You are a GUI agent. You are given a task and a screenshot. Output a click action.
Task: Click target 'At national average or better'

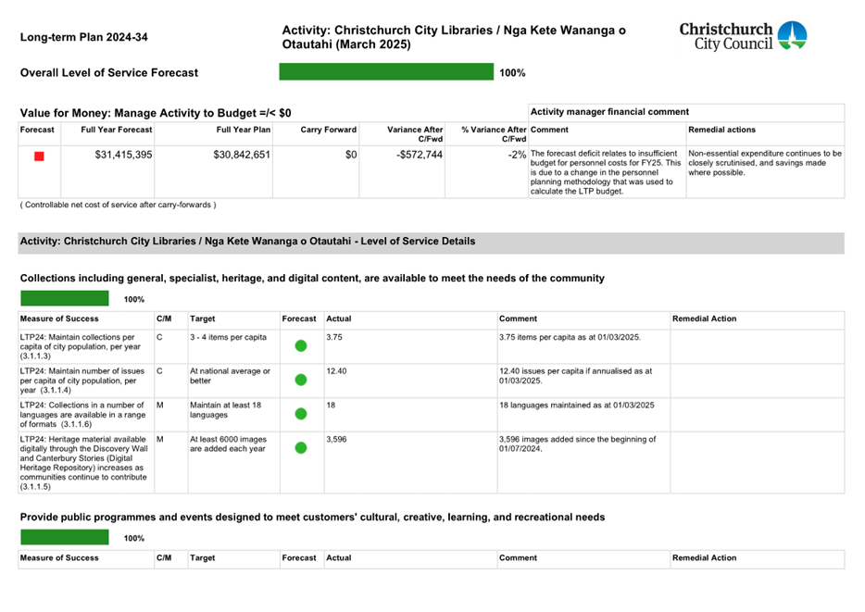click(x=230, y=376)
